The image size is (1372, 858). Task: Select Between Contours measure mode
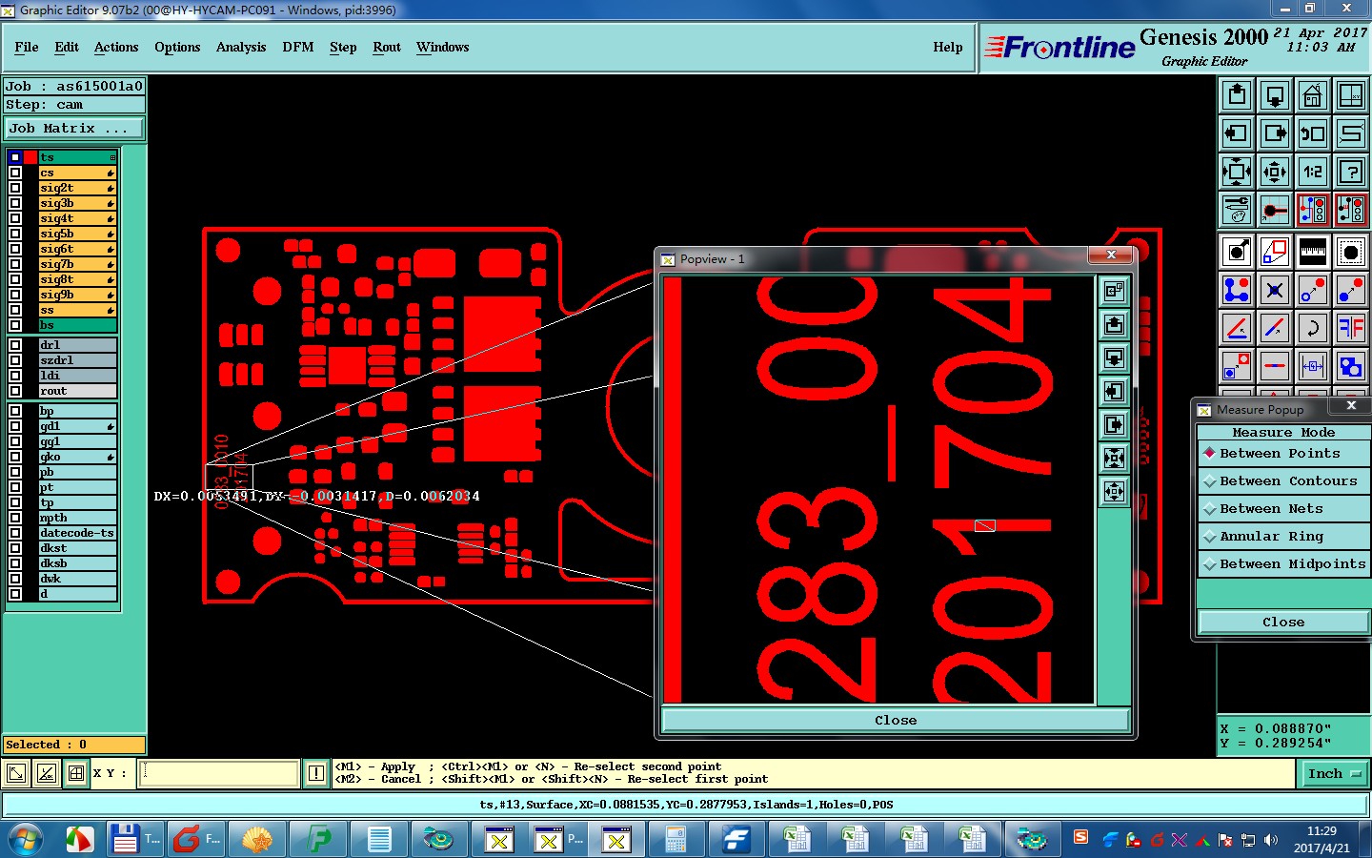click(1283, 481)
